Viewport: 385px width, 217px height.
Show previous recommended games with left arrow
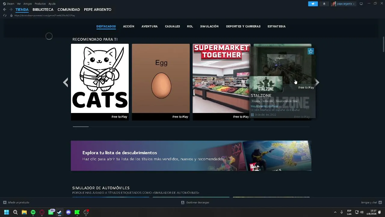coord(66,82)
